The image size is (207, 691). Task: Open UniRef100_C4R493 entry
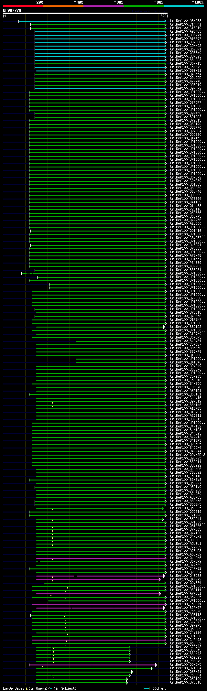(x=186, y=640)
